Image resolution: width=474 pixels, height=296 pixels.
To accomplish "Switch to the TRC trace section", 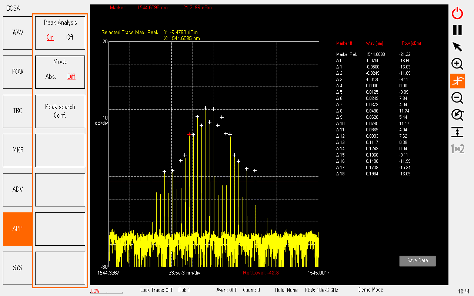I will coord(17,111).
